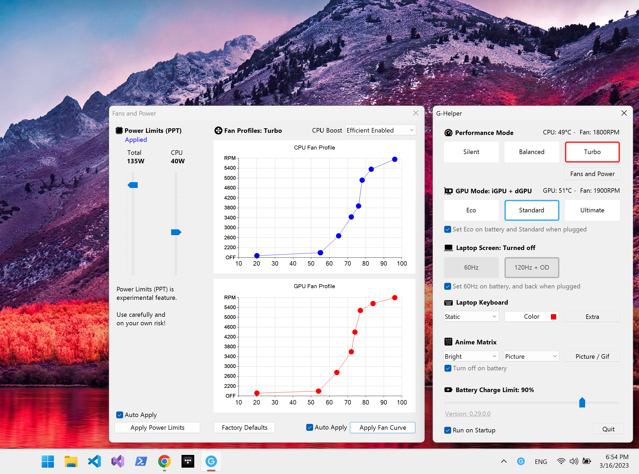Image resolution: width=639 pixels, height=474 pixels.
Task: Toggle Turn off on battery checkbox
Action: (447, 368)
